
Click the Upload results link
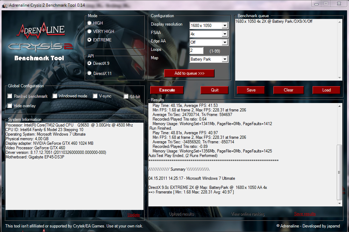(x=181, y=214)
